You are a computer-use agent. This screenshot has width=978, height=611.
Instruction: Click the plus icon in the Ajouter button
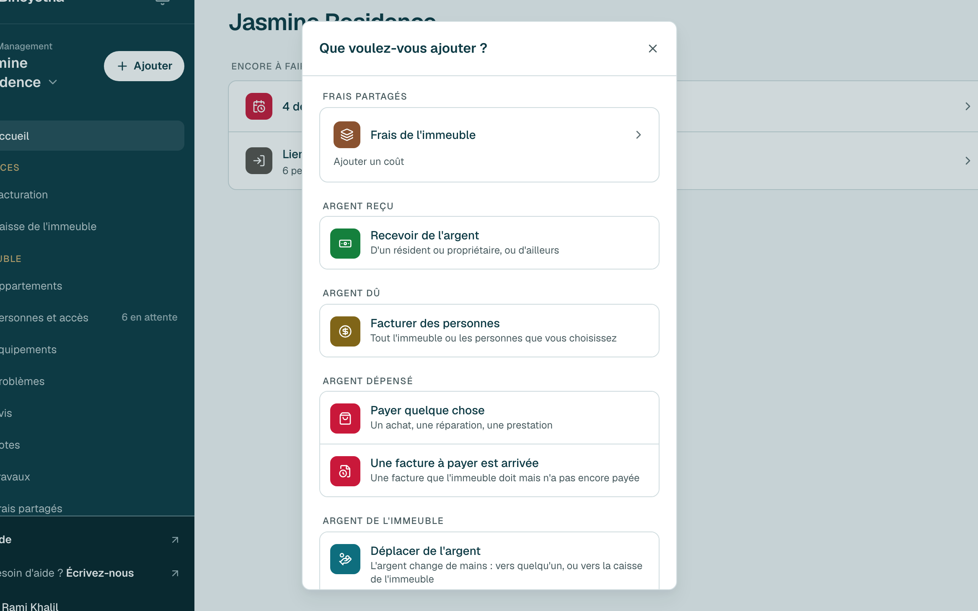(122, 66)
